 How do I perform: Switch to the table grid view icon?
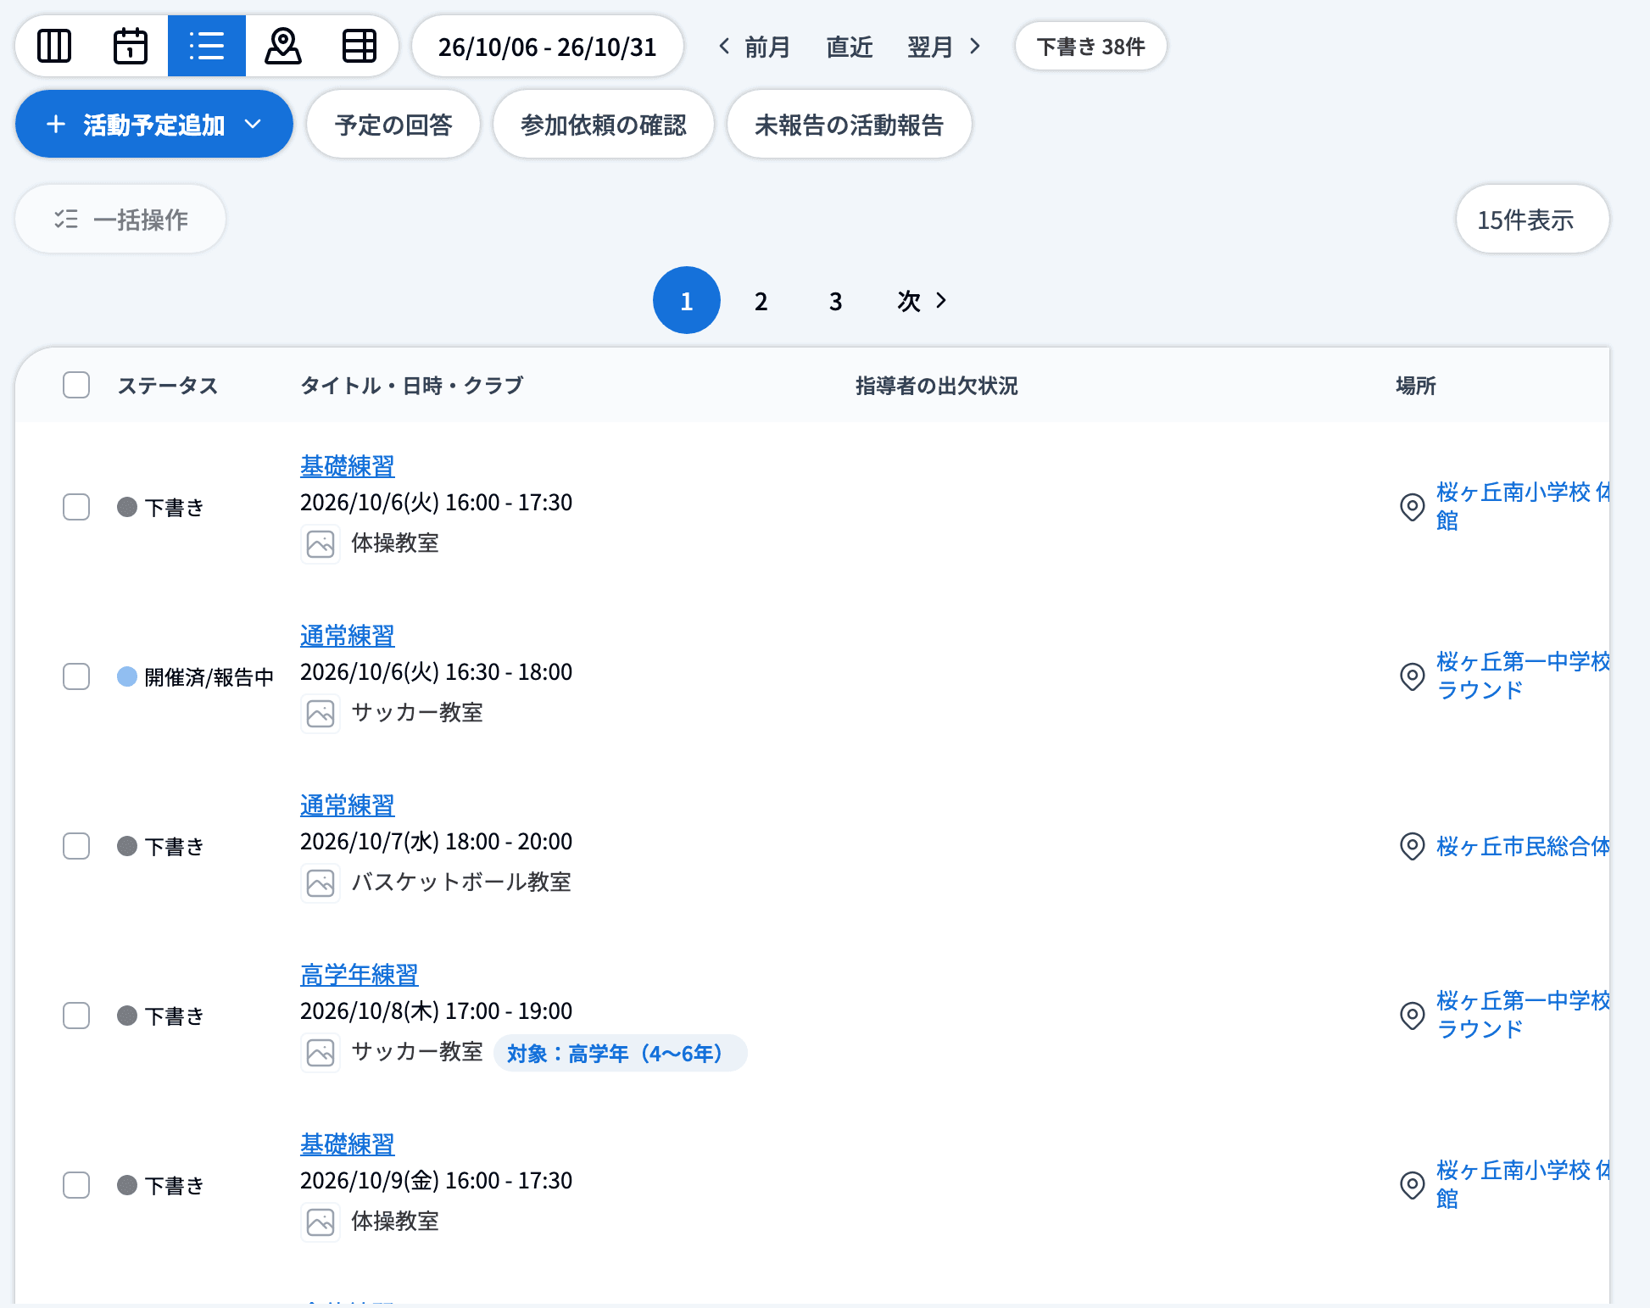pos(360,46)
